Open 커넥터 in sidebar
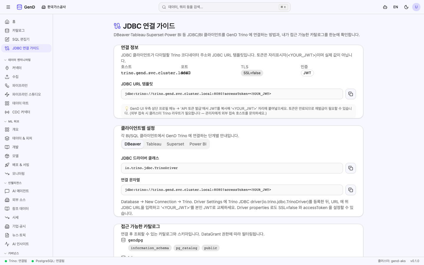The image size is (424, 265). coord(26,68)
